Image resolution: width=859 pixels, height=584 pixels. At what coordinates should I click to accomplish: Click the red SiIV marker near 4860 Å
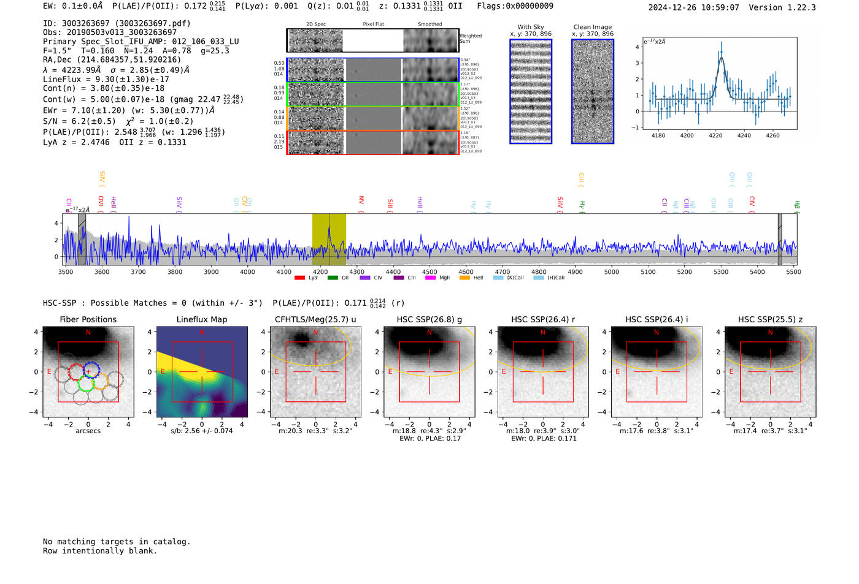560,205
